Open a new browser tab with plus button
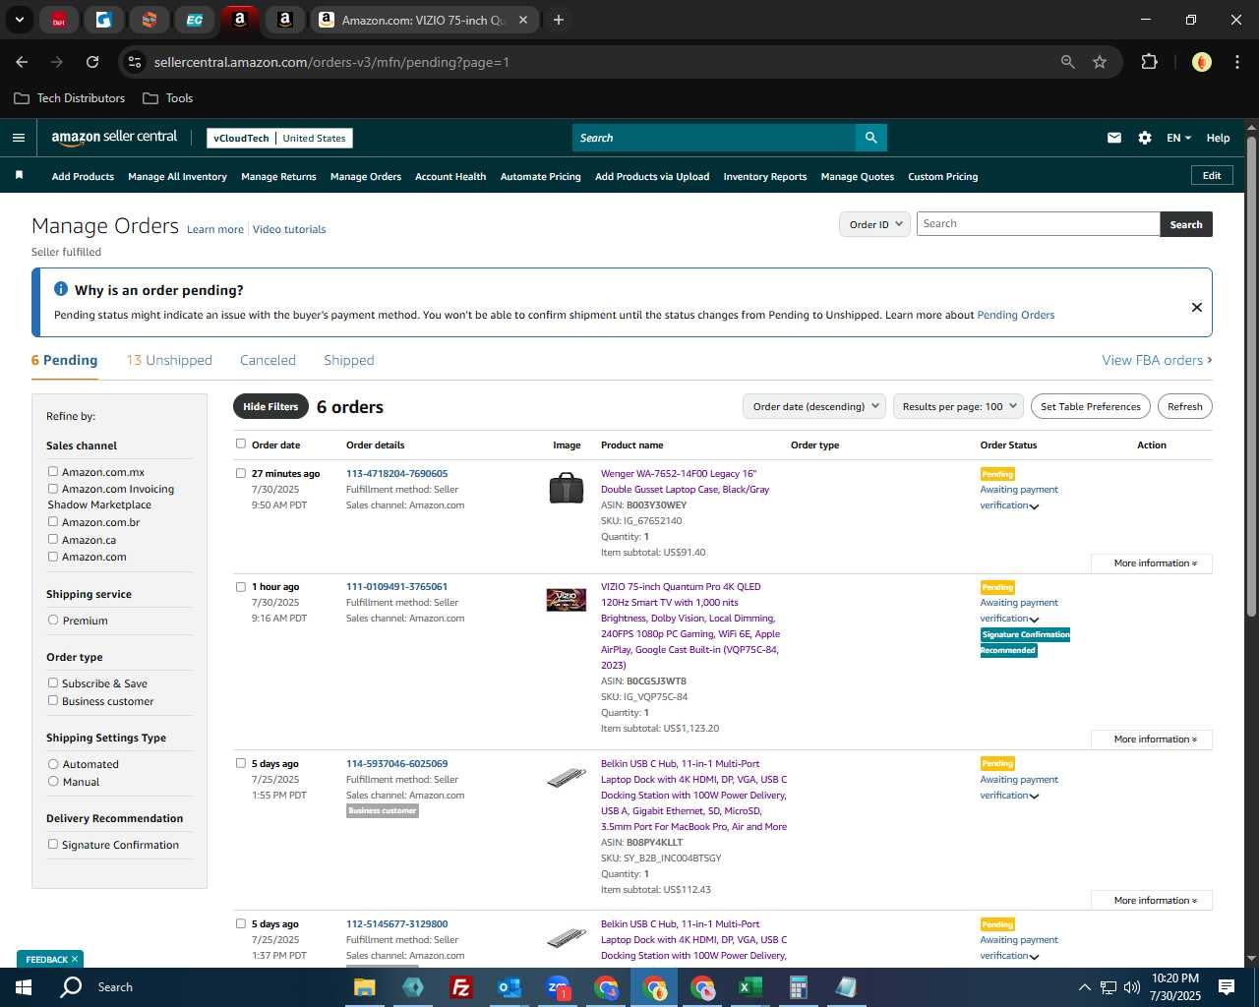This screenshot has width=1259, height=1007. coord(558,20)
